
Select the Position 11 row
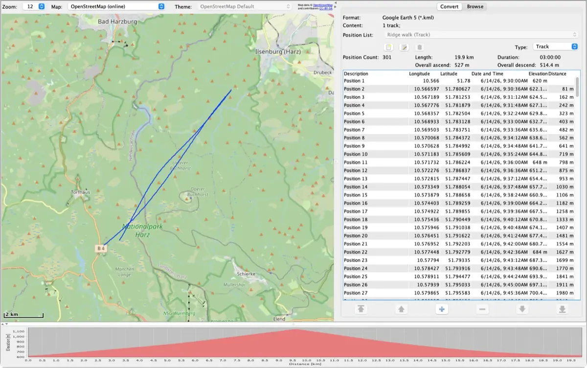coord(459,162)
